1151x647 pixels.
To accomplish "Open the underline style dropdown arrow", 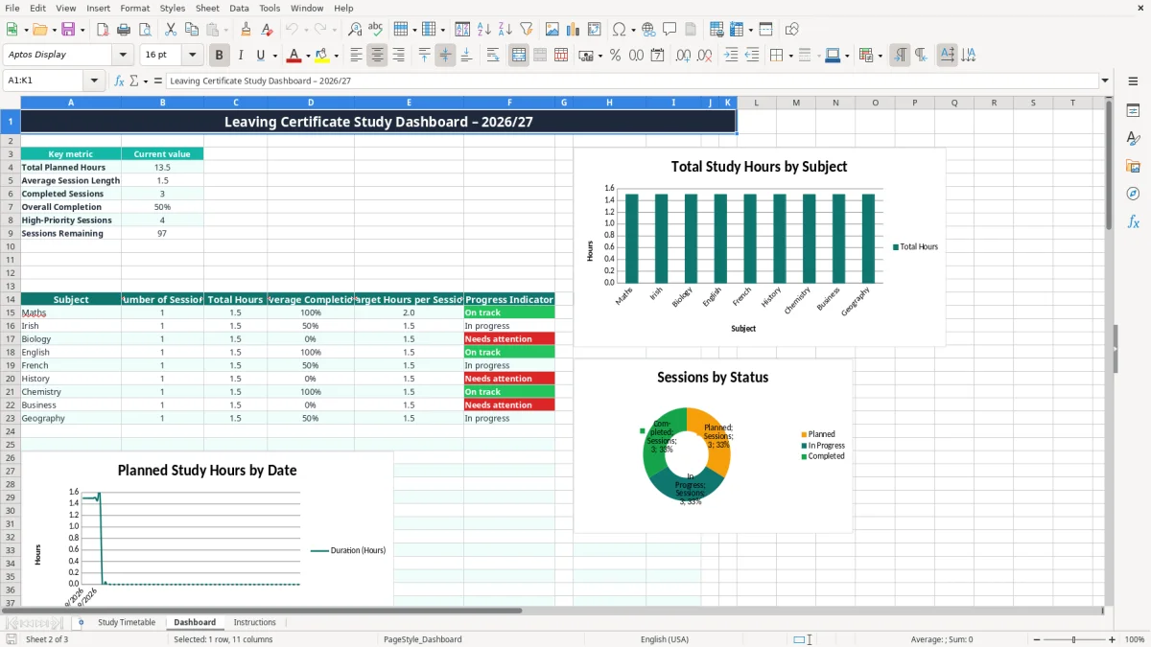I will point(273,56).
